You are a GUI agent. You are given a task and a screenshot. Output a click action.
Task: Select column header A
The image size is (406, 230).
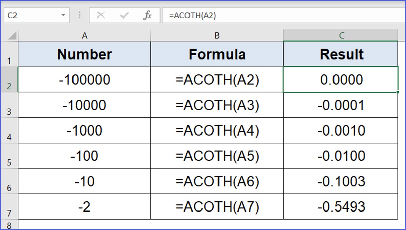[x=84, y=35]
